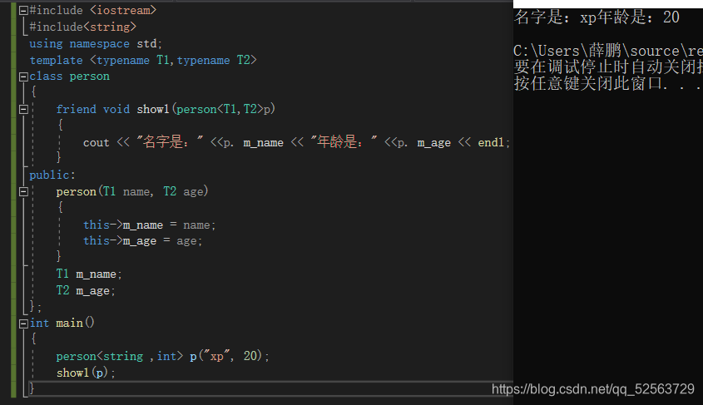Click the 'class person' declaration text
703x405 pixels.
click(70, 77)
